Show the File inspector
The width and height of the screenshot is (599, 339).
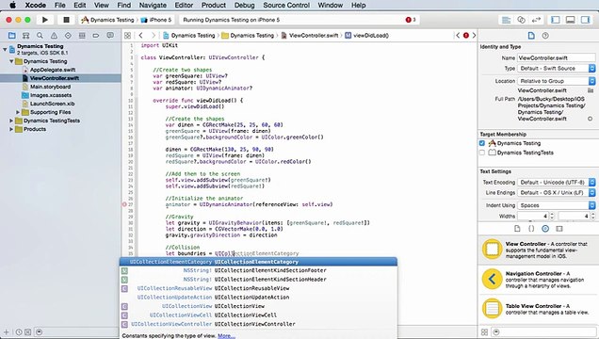pyautogui.click(x=531, y=36)
